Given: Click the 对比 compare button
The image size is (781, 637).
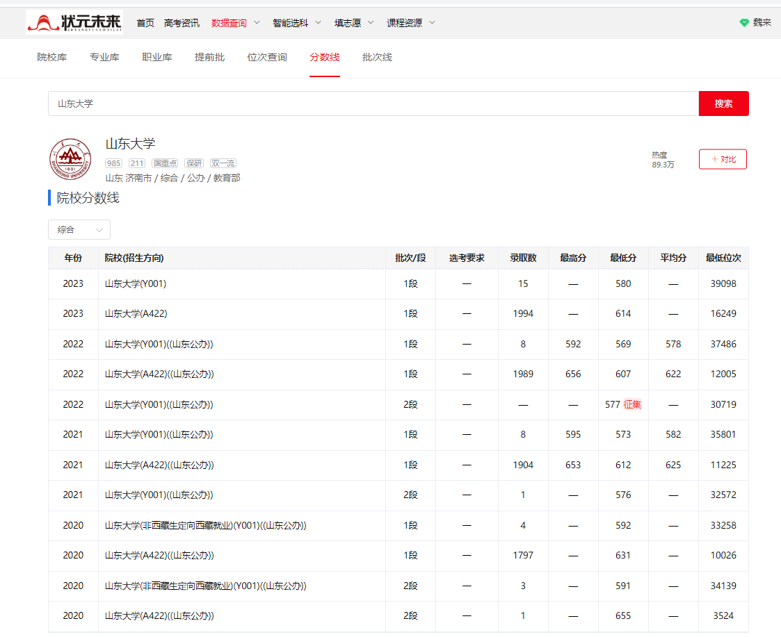Looking at the screenshot, I should click(723, 159).
